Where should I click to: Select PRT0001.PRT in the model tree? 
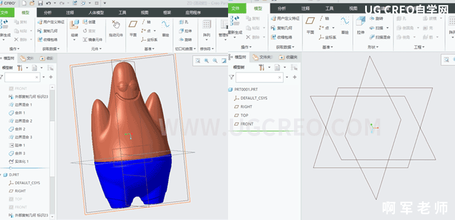[246, 90]
